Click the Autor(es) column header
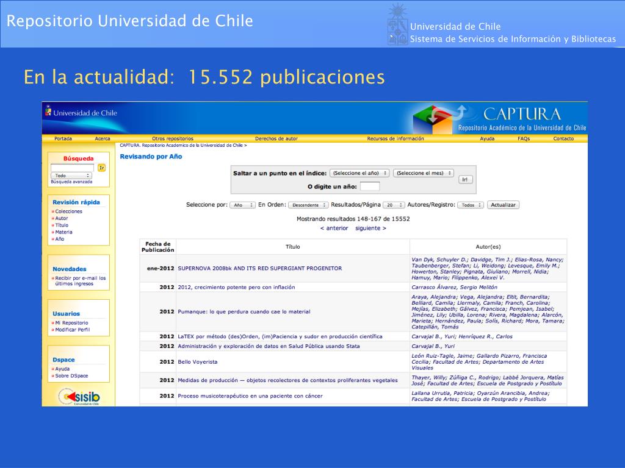 (488, 247)
